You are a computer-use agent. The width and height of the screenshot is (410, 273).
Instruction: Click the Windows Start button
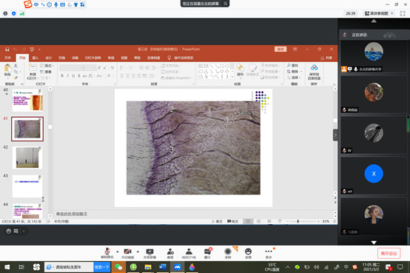[x=7, y=267]
